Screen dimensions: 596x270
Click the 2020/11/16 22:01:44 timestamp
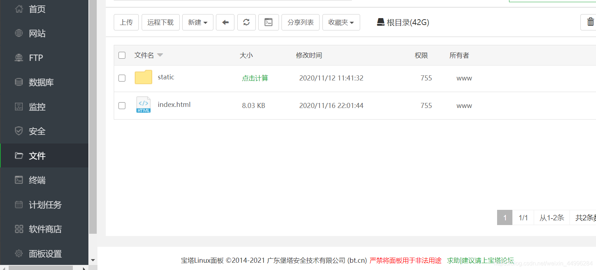pos(331,105)
